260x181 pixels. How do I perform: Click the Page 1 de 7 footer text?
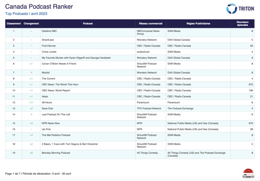pyautogui.click(x=12, y=174)
